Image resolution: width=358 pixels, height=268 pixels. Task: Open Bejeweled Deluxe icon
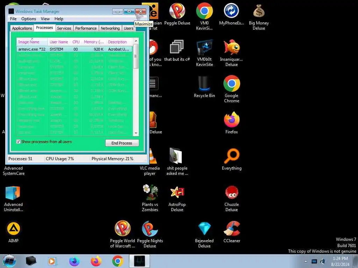coord(204,234)
